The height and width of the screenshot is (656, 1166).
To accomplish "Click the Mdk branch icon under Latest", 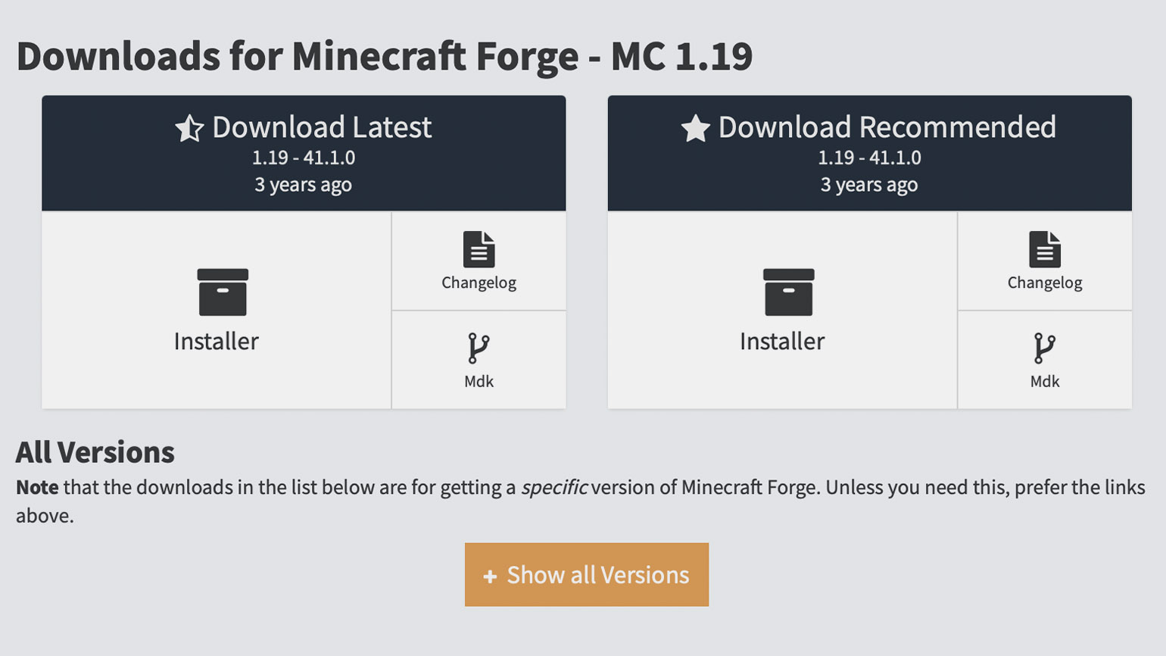I will 479,348.
